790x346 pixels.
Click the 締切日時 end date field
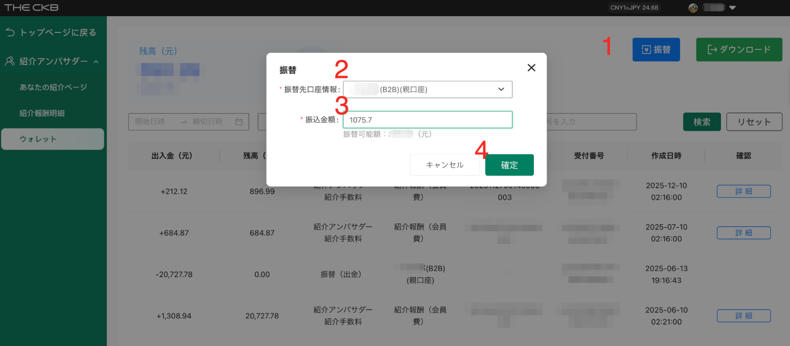207,122
